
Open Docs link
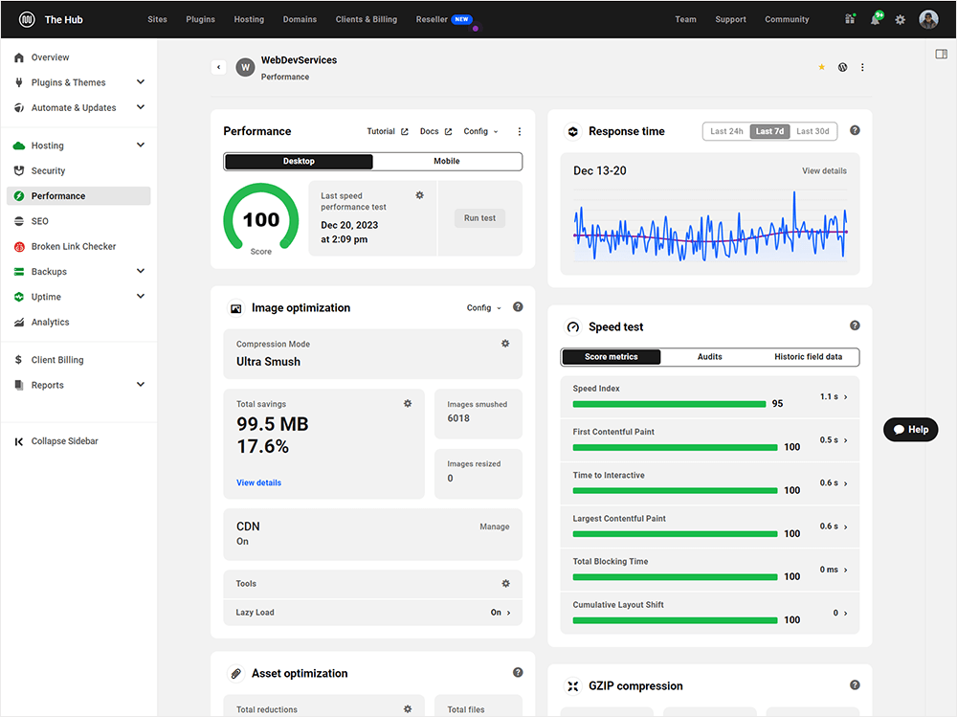pos(435,131)
